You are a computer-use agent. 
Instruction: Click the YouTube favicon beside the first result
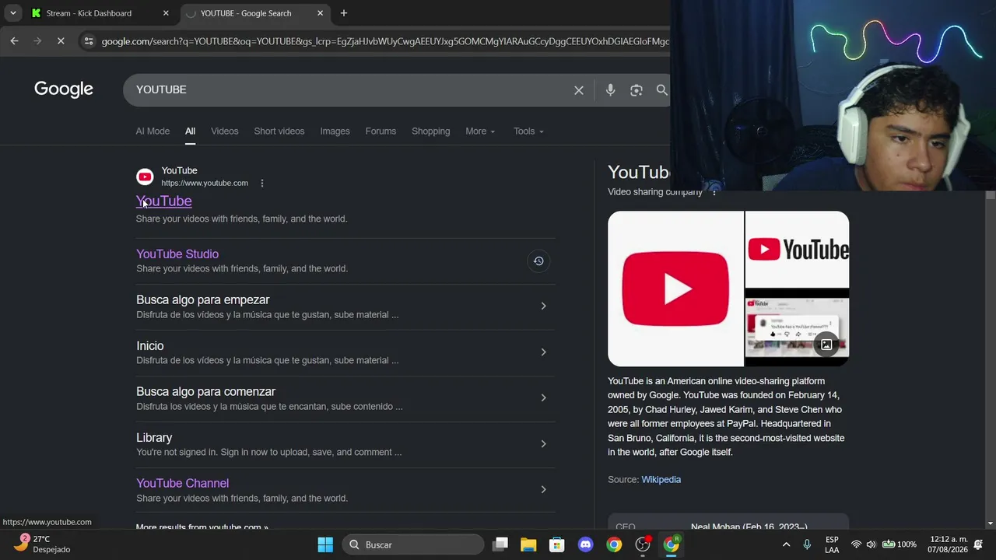point(145,177)
